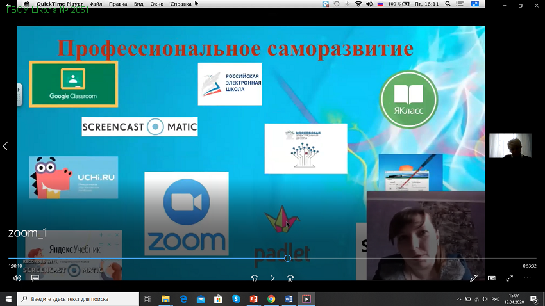545x306 pixels.
Task: Launch Microsoft Edge from the taskbar
Action: pyautogui.click(x=183, y=299)
